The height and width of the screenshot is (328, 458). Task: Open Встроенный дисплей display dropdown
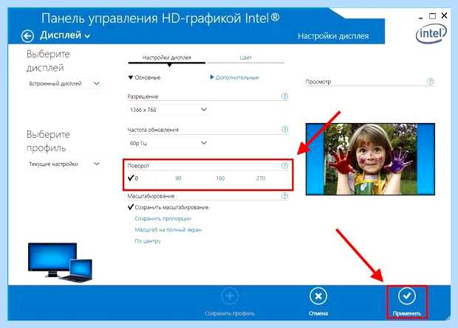pyautogui.click(x=64, y=84)
